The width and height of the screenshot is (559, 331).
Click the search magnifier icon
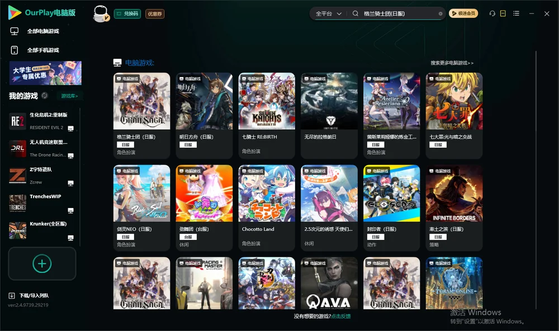[356, 13]
